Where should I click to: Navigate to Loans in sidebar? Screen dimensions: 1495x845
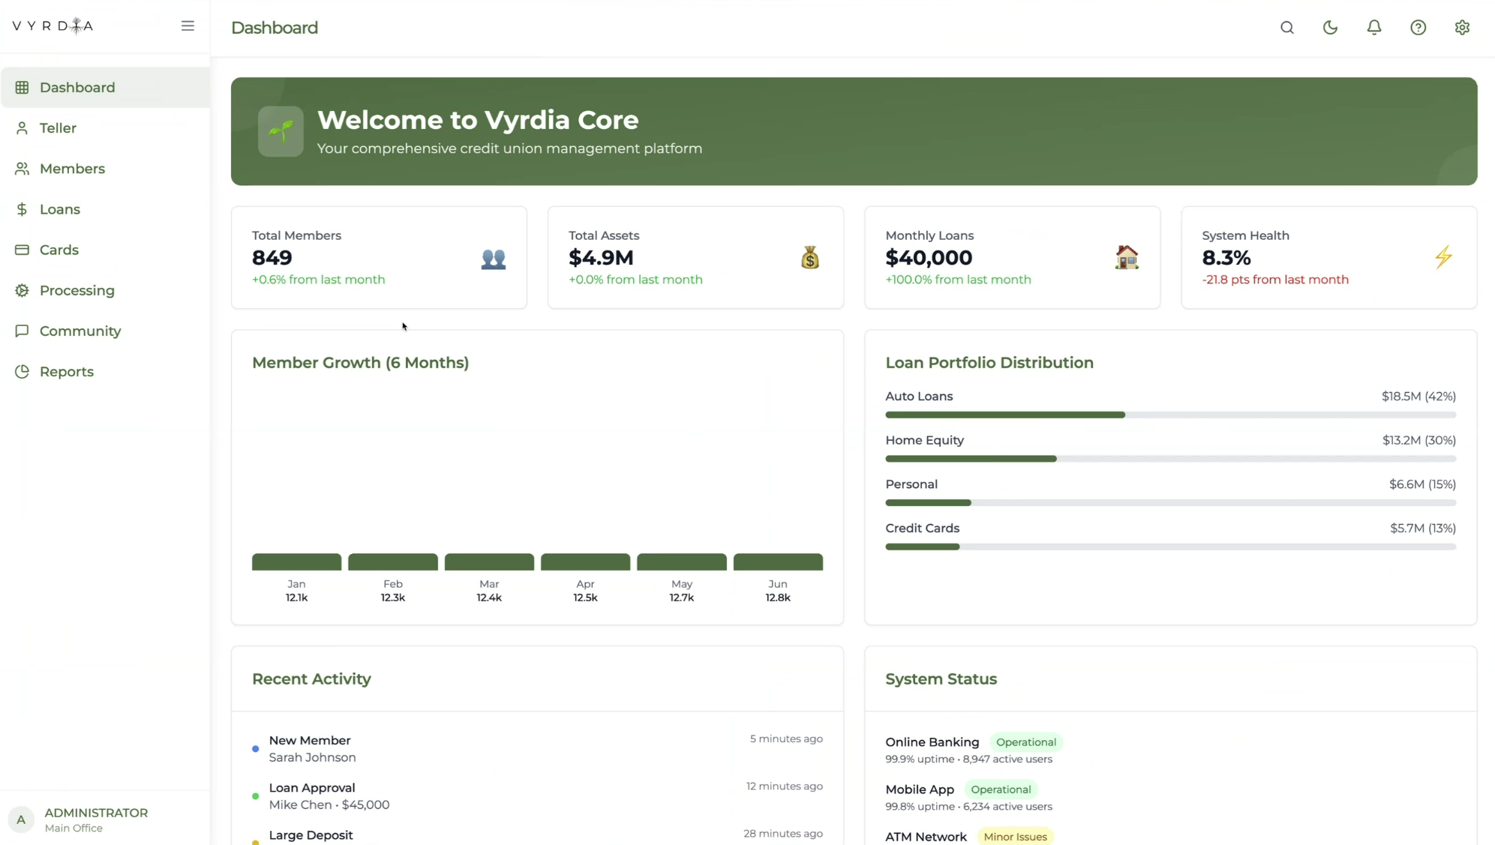[x=59, y=209]
